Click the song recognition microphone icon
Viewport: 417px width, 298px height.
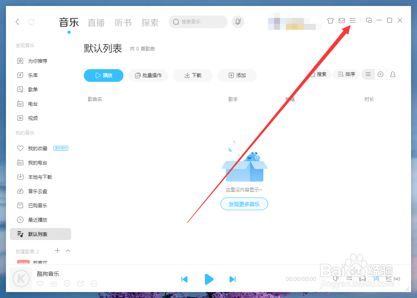(238, 22)
